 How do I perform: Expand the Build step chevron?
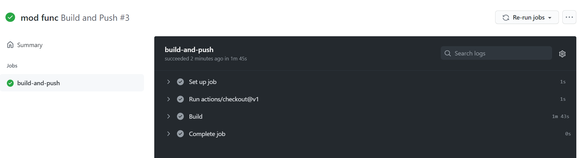(x=169, y=116)
